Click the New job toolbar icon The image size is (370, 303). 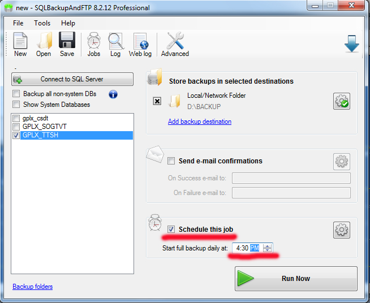(x=20, y=45)
